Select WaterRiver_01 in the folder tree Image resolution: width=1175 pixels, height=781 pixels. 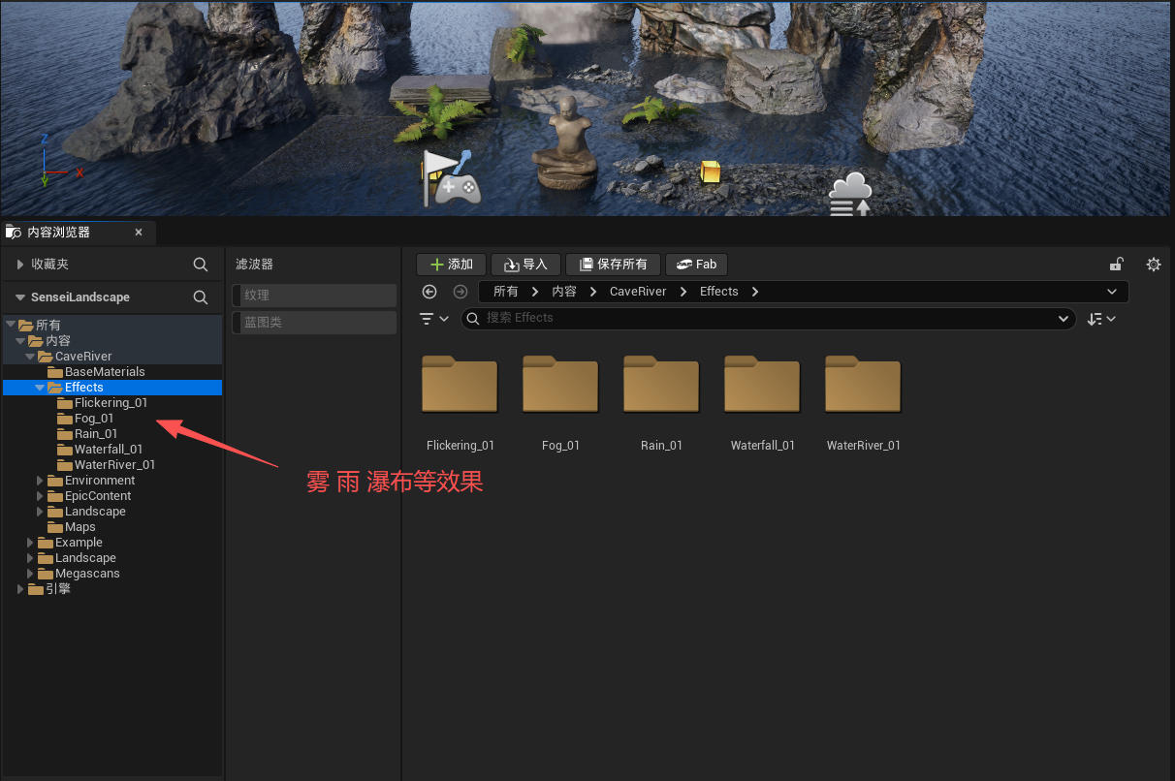pyautogui.click(x=114, y=465)
